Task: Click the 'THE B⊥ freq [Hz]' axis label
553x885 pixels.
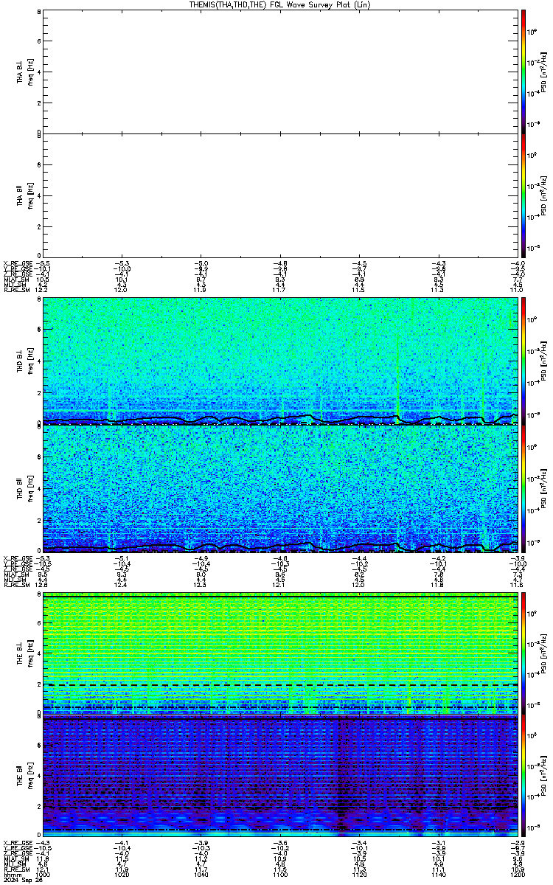Action: tap(24, 653)
